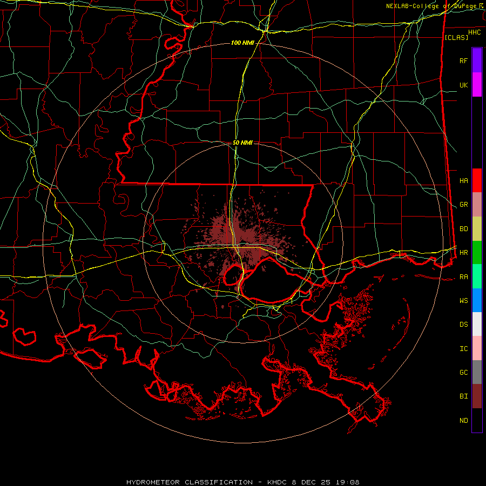The width and height of the screenshot is (486, 486).
Task: Click the [CLAS] units label
Action: 456,37
